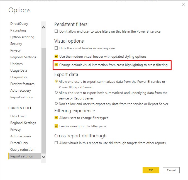
Task: Toggle cross highlighting to cross filtering checkbox
Action: (x=56, y=65)
